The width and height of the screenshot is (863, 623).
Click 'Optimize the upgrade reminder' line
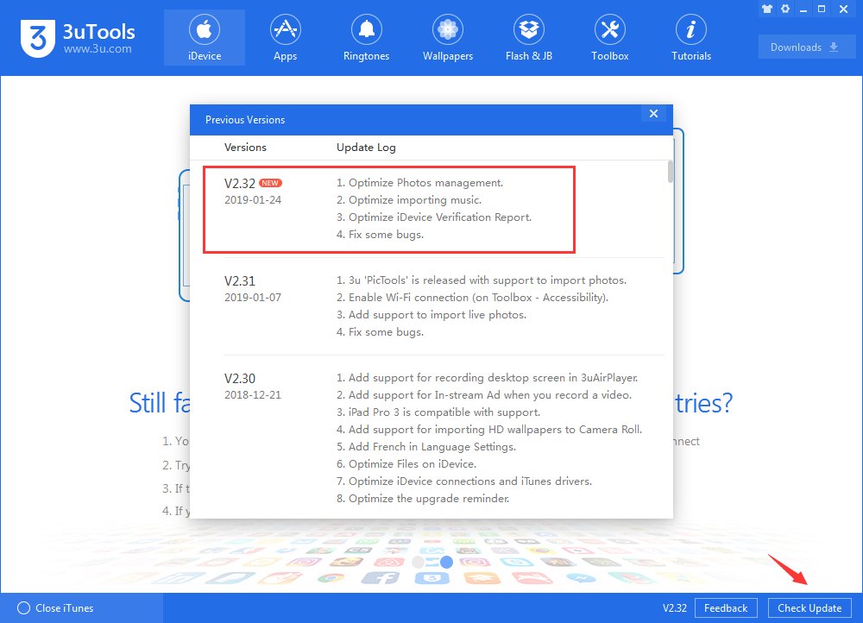coord(423,498)
